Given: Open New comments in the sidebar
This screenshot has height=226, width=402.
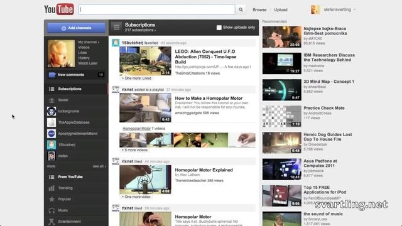Looking at the screenshot, I should 76,75.
